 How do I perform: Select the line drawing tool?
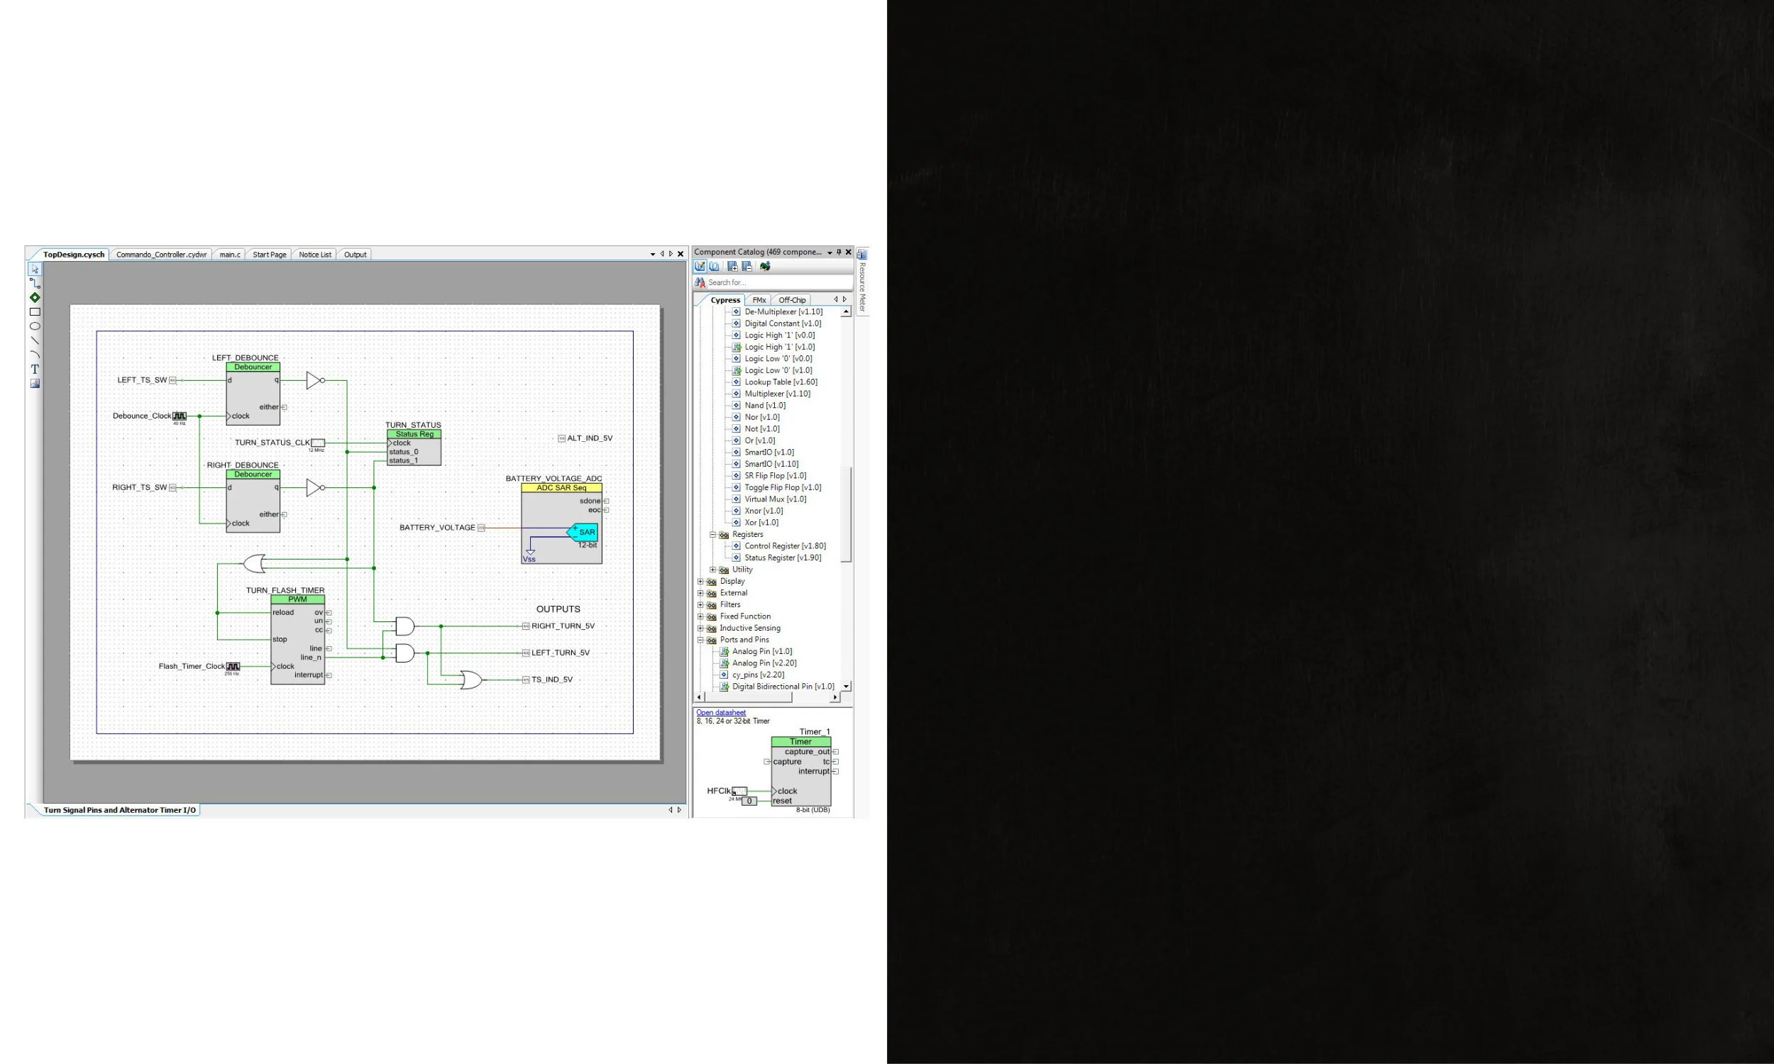tap(35, 340)
